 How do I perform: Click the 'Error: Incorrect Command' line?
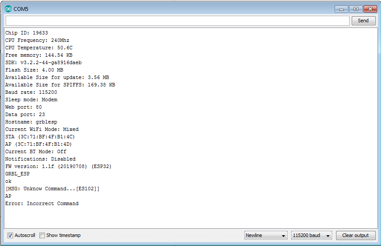42,203
